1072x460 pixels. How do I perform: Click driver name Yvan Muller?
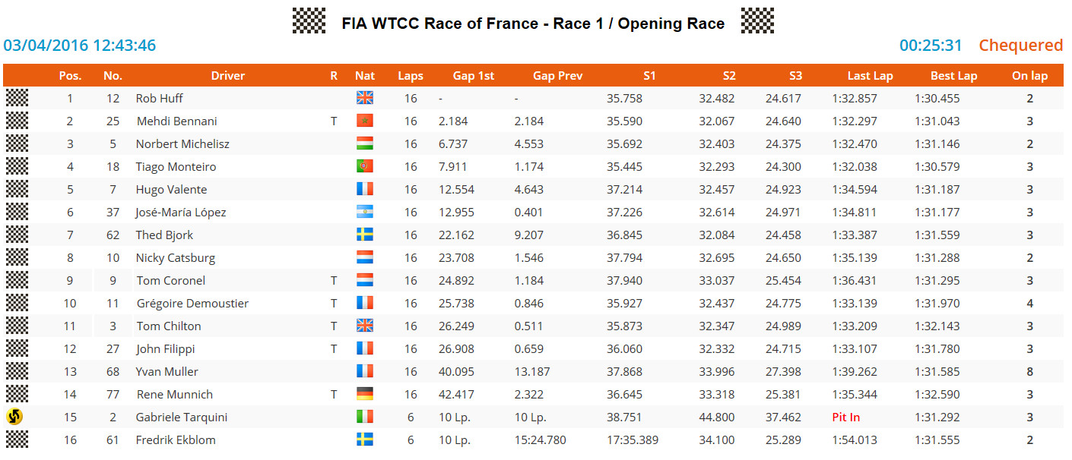click(x=167, y=371)
